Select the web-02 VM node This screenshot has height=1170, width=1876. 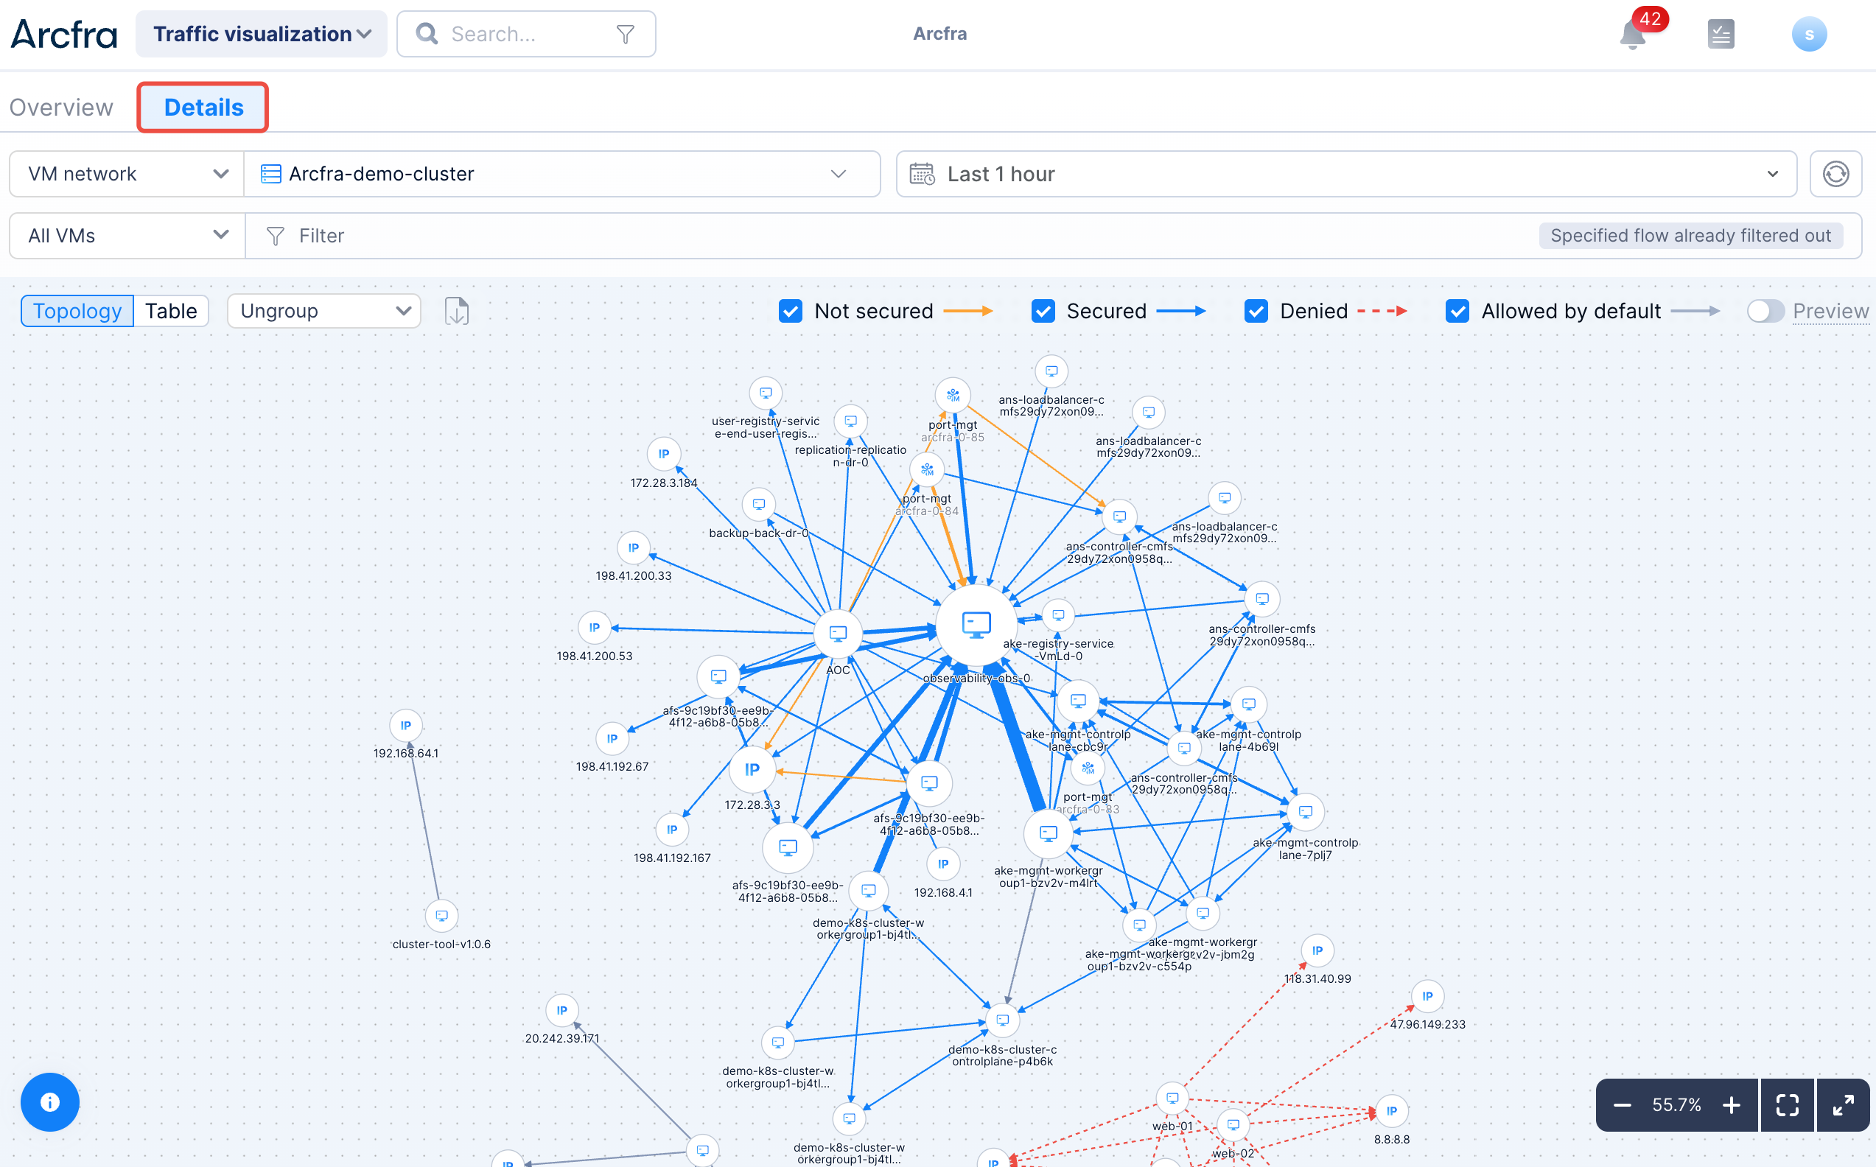click(1233, 1124)
